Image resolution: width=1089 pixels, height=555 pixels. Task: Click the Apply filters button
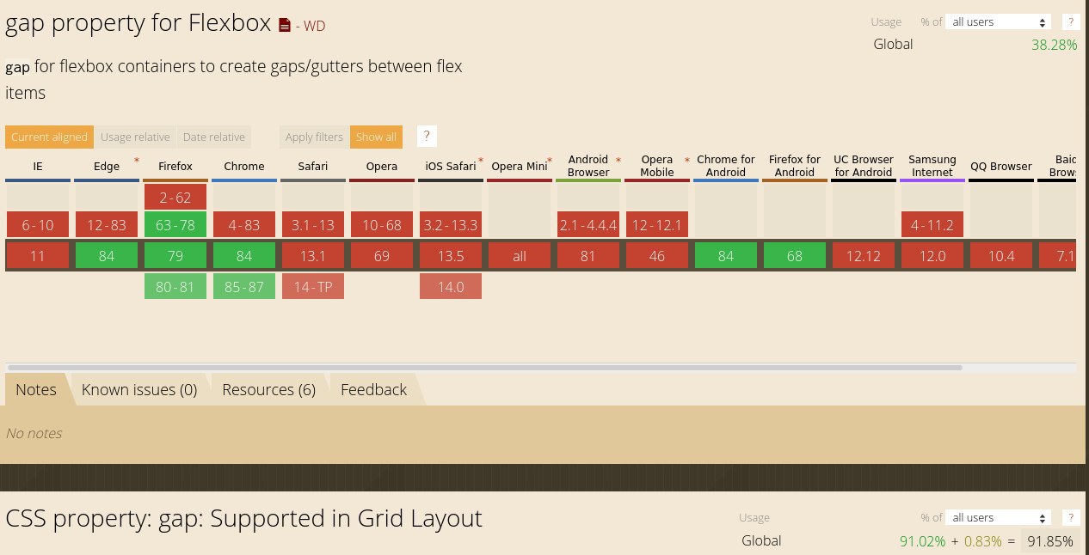(x=314, y=137)
